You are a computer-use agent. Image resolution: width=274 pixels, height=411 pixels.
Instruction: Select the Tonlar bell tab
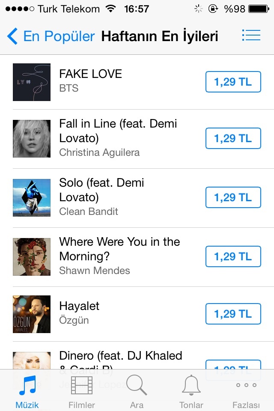pyautogui.click(x=191, y=390)
